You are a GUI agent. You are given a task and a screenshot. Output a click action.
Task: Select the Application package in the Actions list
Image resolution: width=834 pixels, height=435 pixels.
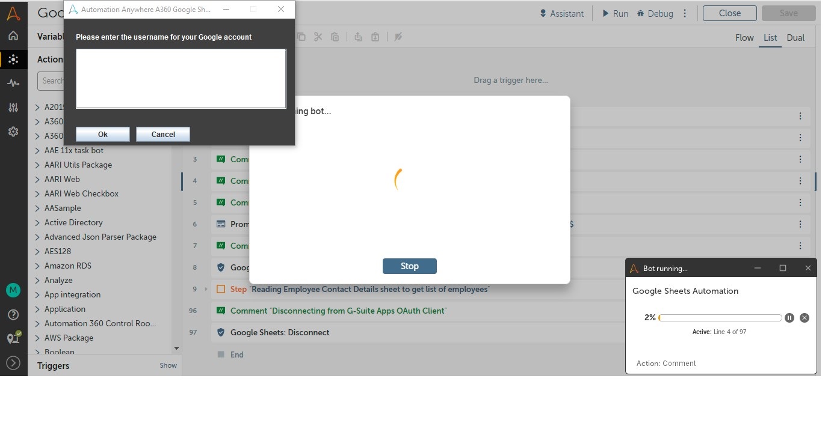click(x=65, y=309)
